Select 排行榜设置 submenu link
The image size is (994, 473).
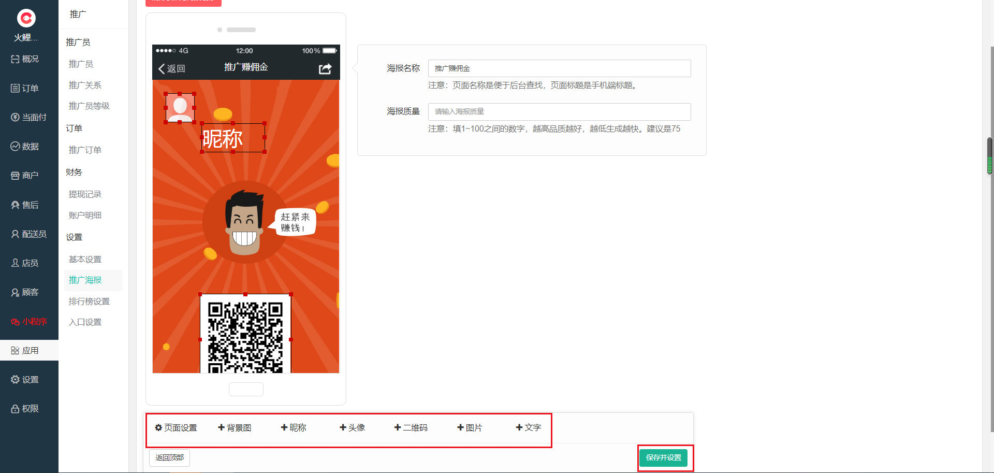click(89, 301)
